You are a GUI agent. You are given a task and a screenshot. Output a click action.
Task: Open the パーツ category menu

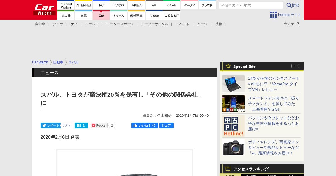coord(202,24)
